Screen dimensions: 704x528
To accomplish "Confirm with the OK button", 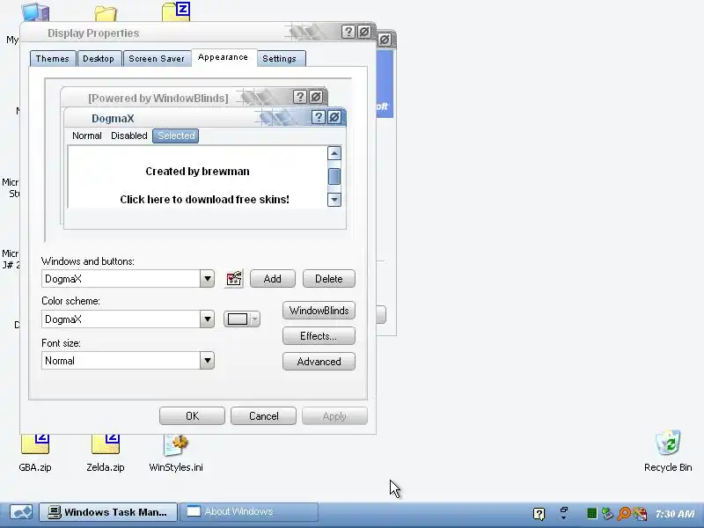I will 192,416.
